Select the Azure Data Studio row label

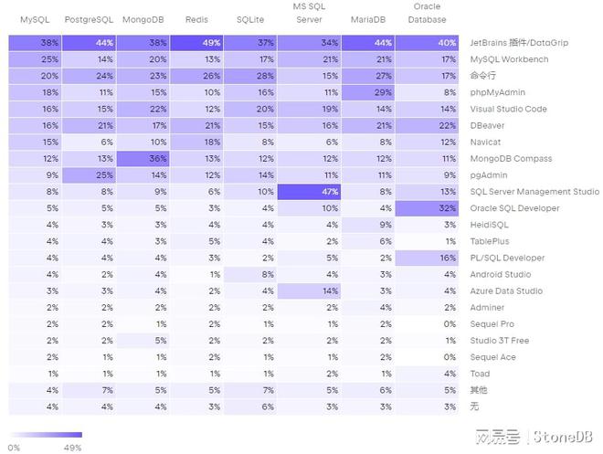point(506,291)
